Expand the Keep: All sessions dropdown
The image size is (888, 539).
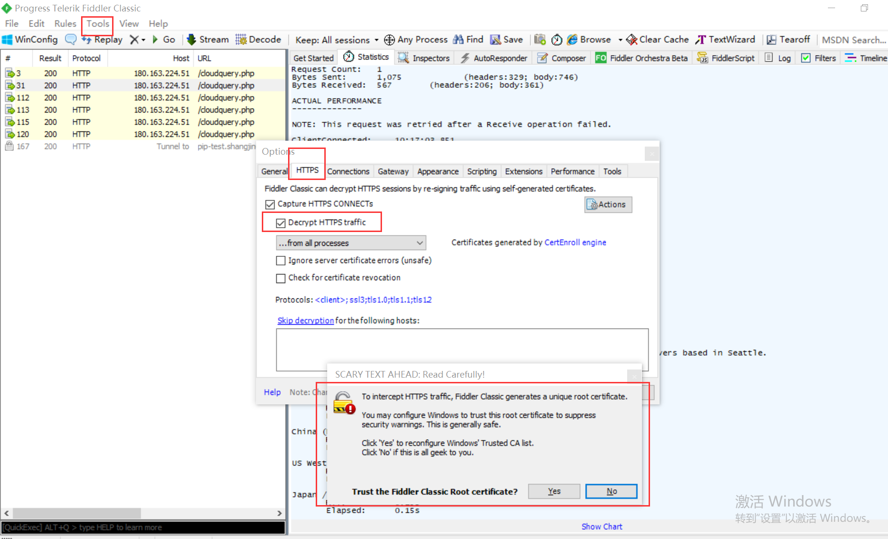tap(337, 40)
